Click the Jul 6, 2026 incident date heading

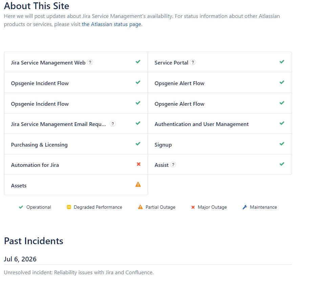pos(20,259)
